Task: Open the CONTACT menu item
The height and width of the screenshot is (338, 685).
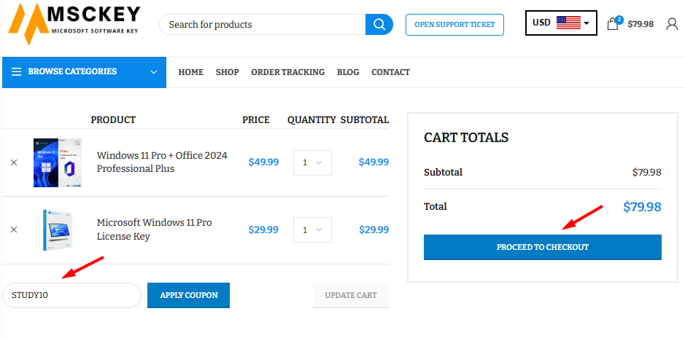Action: (x=390, y=72)
